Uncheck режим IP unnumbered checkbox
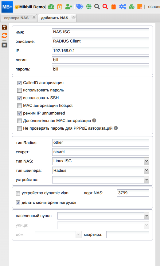The height and width of the screenshot is (266, 160). coord(19,113)
